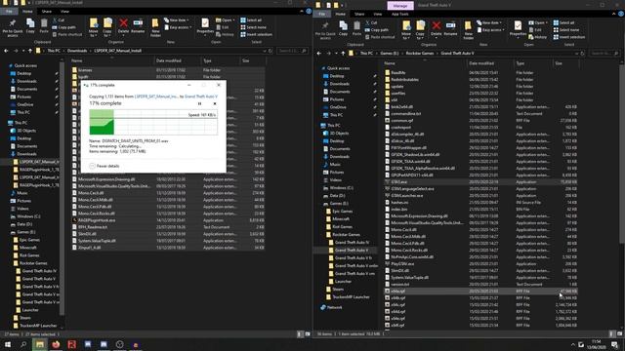625x351 pixels.
Task: Click Rockstar Games in right address bar
Action: (x=420, y=54)
